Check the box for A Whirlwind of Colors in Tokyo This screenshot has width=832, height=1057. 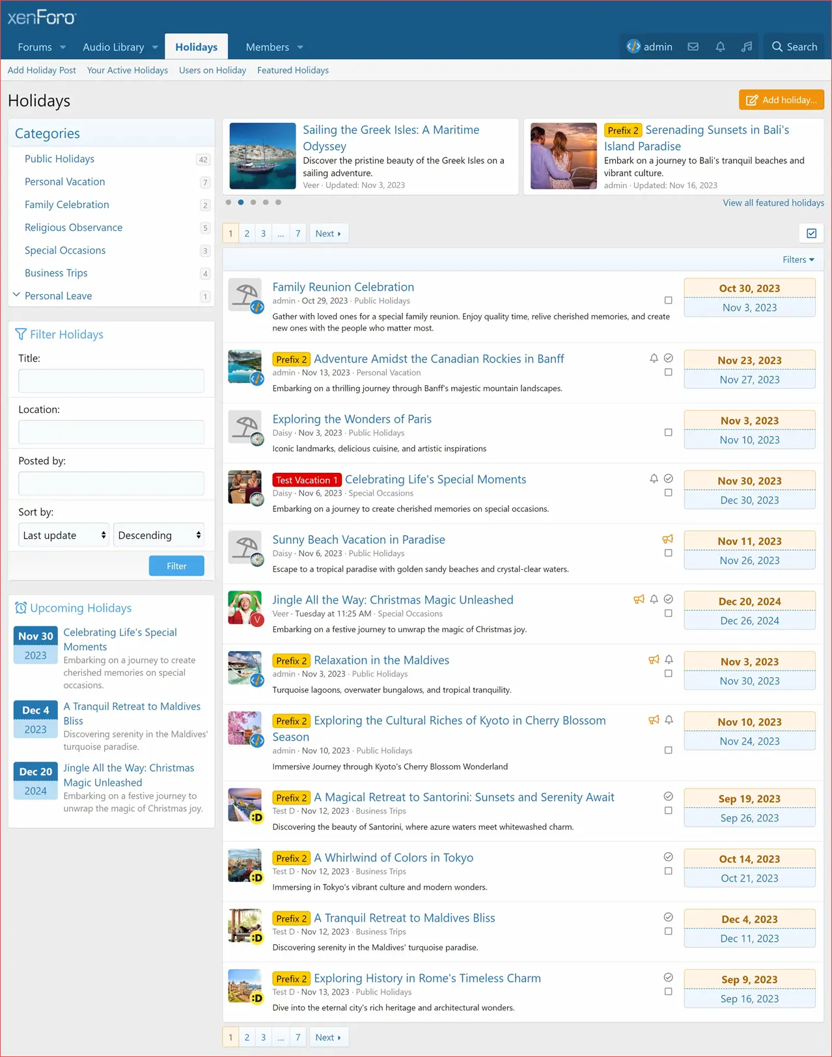click(668, 872)
